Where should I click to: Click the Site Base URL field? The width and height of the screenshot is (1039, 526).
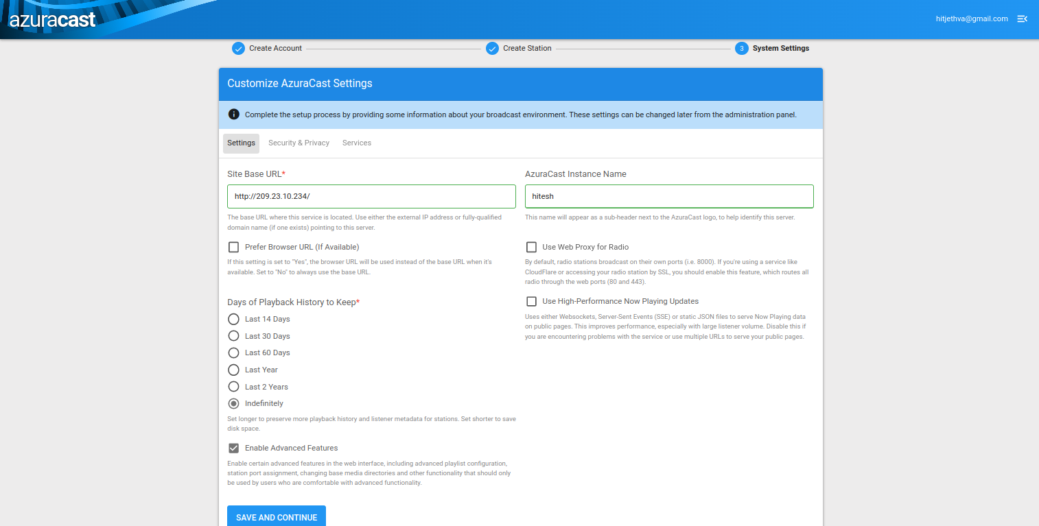(x=371, y=196)
